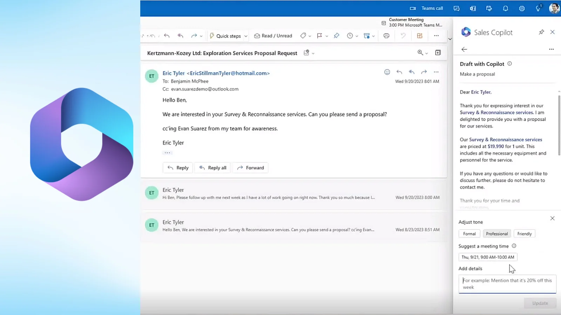Choose the Thu 9/21 meeting time suggestion
Image resolution: width=561 pixels, height=315 pixels.
(488, 257)
